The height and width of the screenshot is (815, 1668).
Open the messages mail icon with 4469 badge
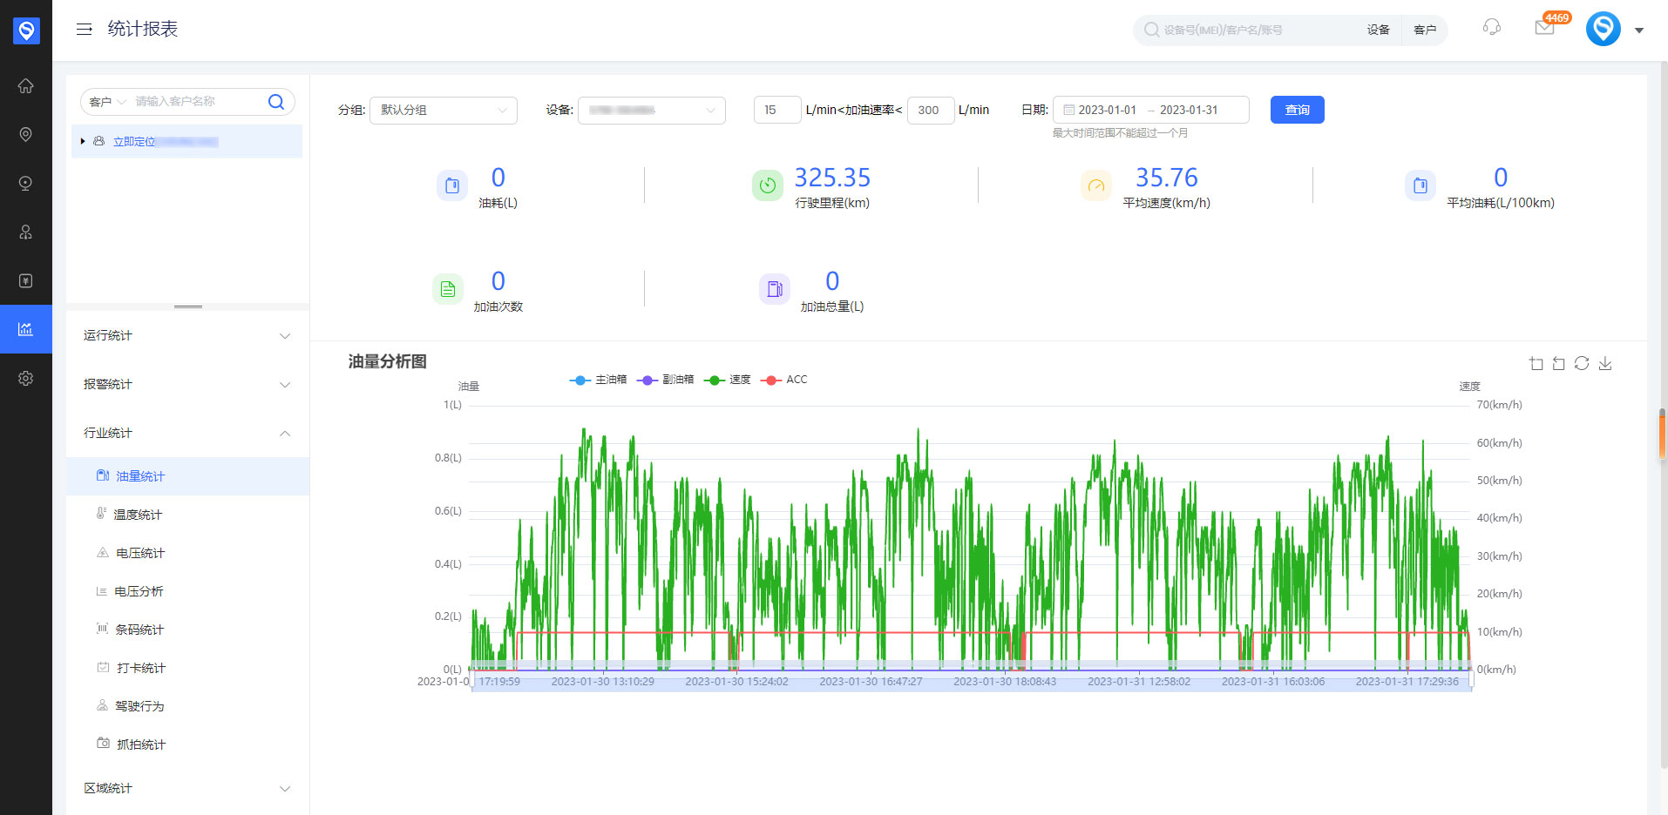(1544, 28)
